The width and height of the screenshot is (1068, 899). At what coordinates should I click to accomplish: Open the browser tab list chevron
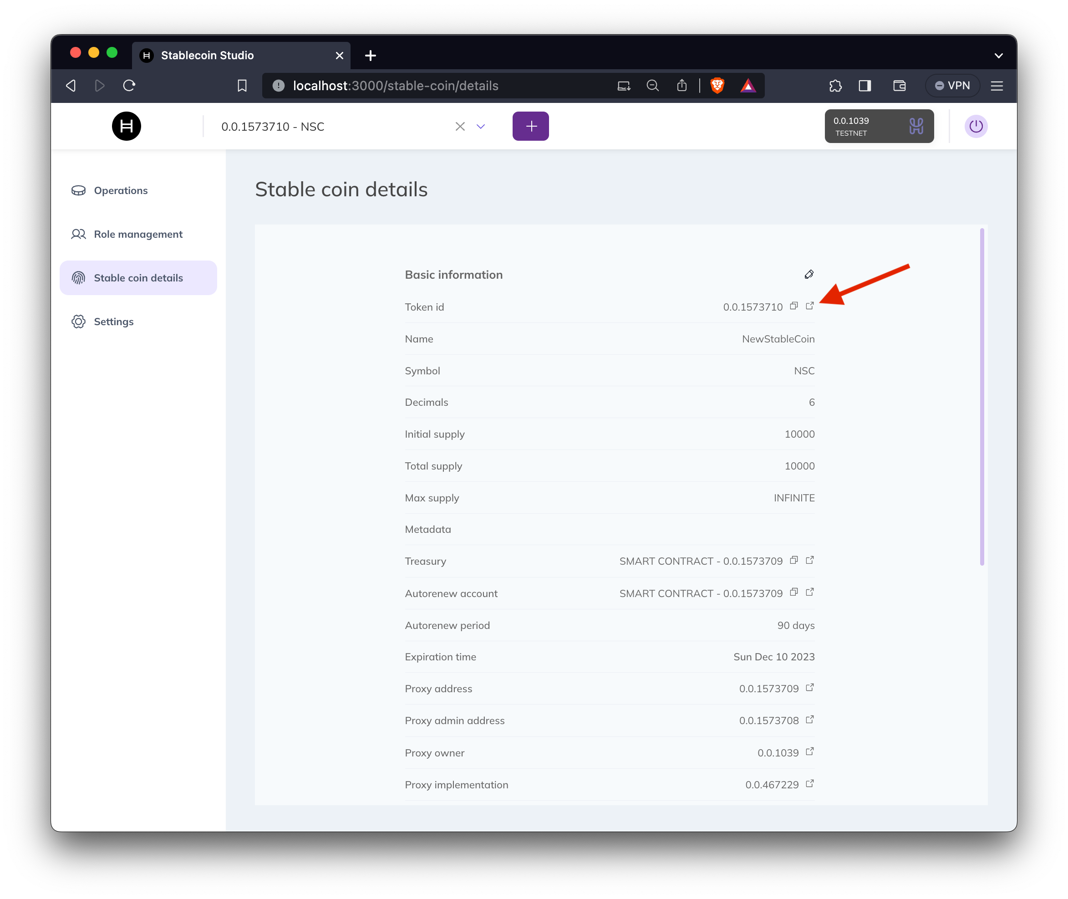coord(998,56)
